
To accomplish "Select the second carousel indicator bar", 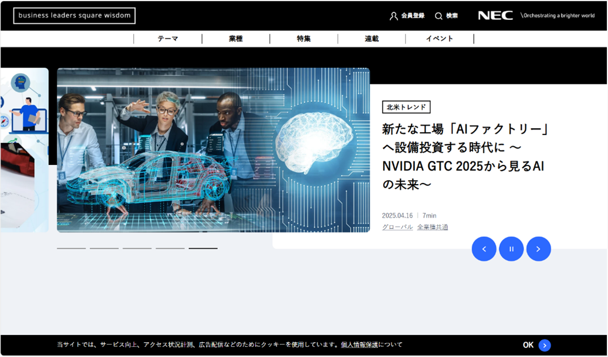I will [x=104, y=248].
